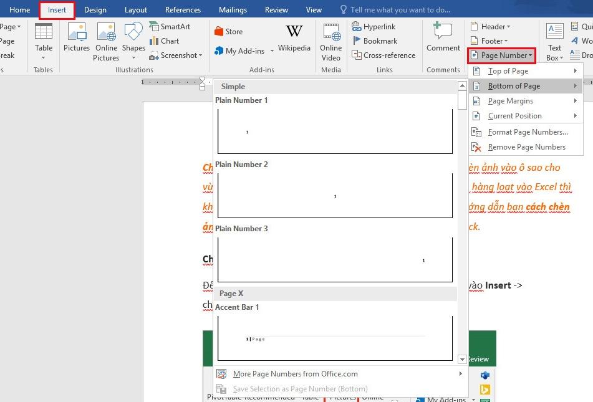593x402 pixels.
Task: Click the Tell me lightbulb icon
Action: (344, 9)
